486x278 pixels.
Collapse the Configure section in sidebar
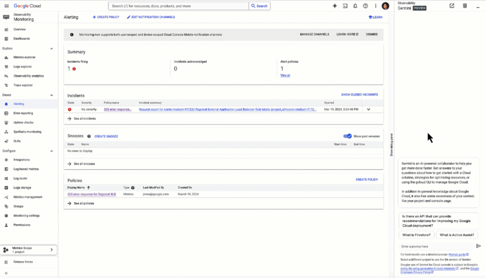pos(52,151)
